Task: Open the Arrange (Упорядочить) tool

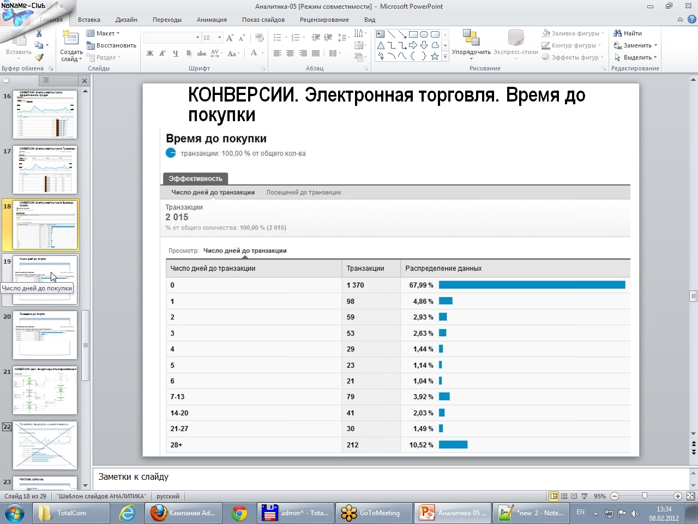Action: click(471, 43)
